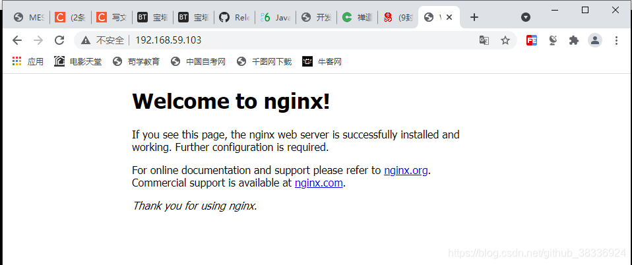Click the satellite dish extension icon
The height and width of the screenshot is (265, 632).
click(553, 40)
